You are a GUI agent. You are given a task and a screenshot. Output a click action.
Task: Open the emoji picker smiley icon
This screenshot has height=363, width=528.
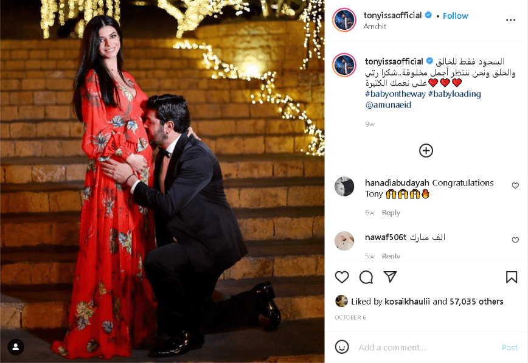click(342, 347)
